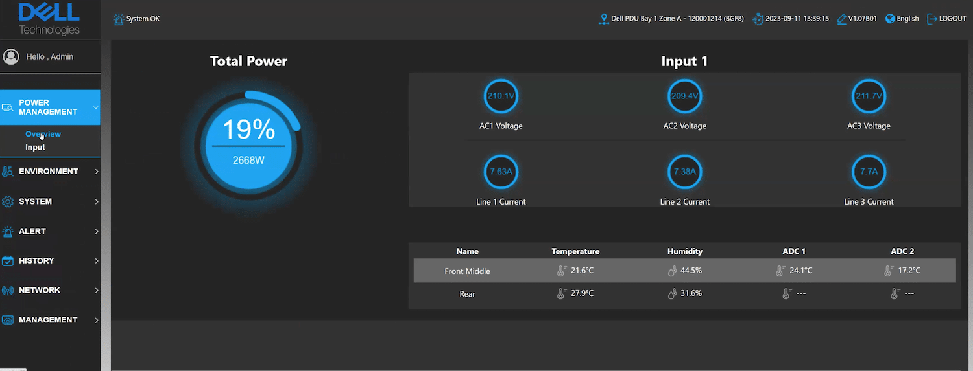The height and width of the screenshot is (371, 973).
Task: Select the Overview submenu item
Action: 43,134
